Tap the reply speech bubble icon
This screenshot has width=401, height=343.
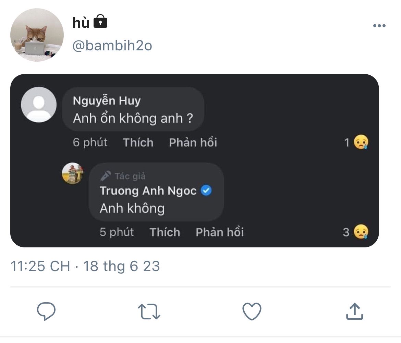pyautogui.click(x=46, y=311)
